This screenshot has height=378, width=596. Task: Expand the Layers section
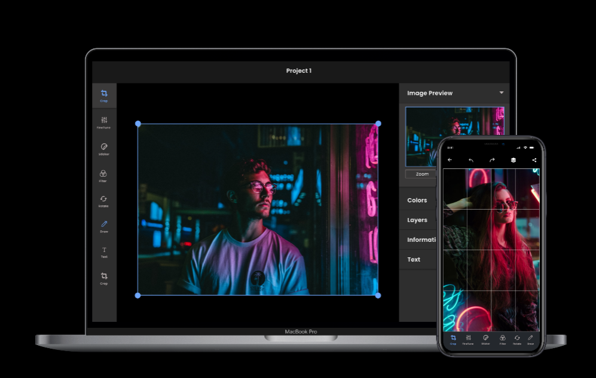tap(417, 220)
